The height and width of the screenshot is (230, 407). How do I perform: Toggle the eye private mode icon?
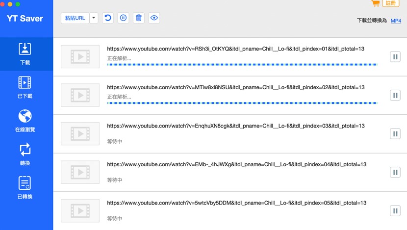[154, 18]
